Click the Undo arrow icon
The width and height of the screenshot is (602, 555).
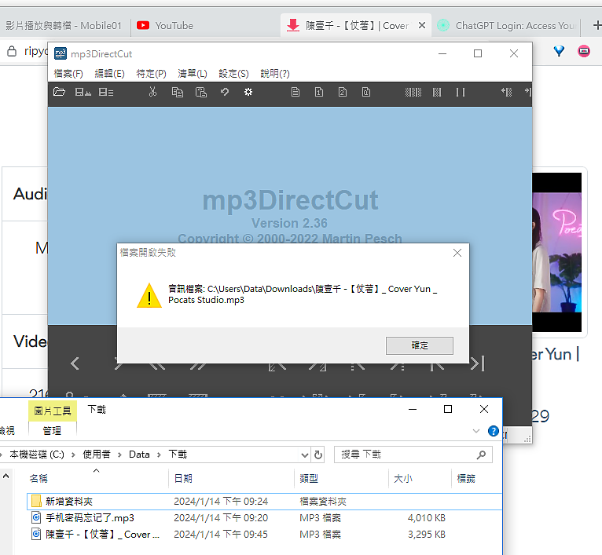click(225, 92)
